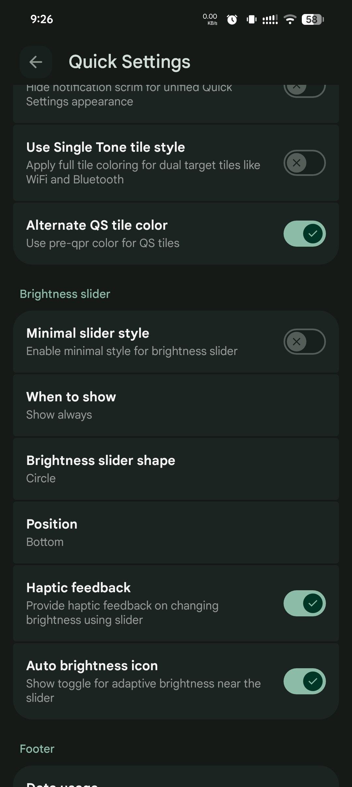Disable Alternate QS tile color switch
The image size is (352, 787).
[x=304, y=234]
